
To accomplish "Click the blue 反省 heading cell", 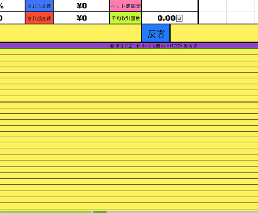I will coord(156,33).
